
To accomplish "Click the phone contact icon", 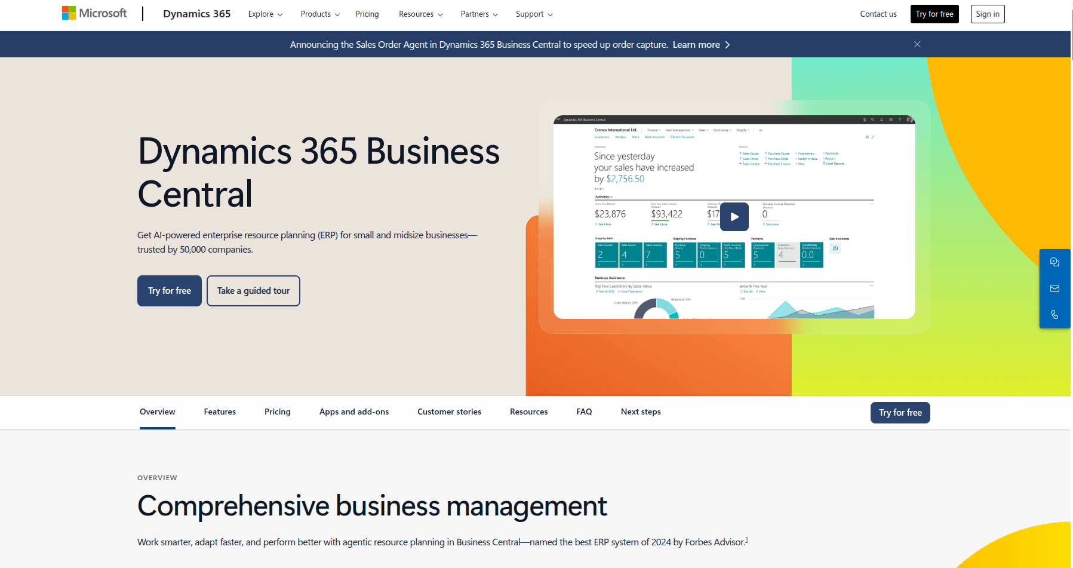I will pyautogui.click(x=1054, y=314).
